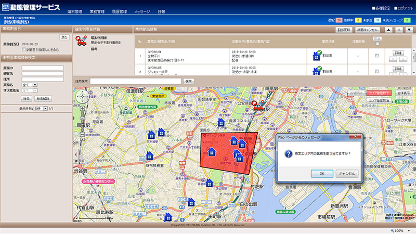Open 各種設定 in top right

point(381,8)
